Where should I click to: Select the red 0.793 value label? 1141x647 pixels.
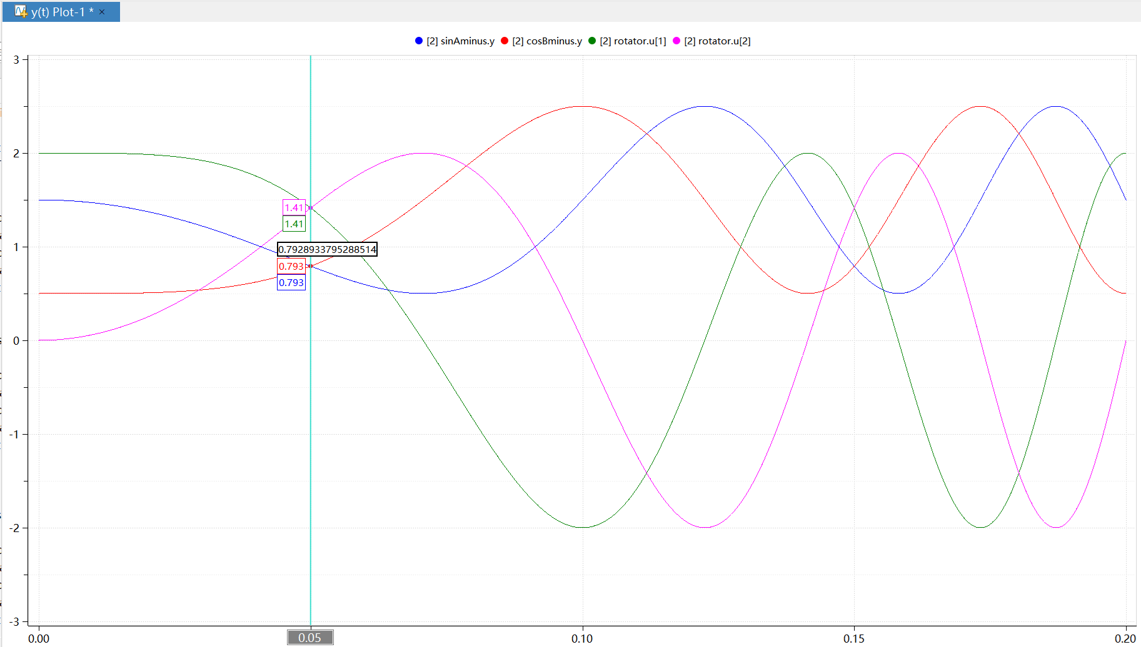[291, 266]
